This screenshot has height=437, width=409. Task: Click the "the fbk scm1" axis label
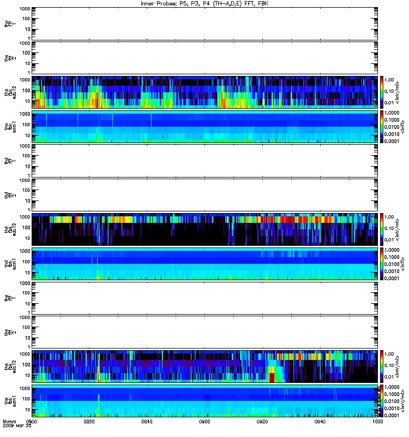pos(10,401)
